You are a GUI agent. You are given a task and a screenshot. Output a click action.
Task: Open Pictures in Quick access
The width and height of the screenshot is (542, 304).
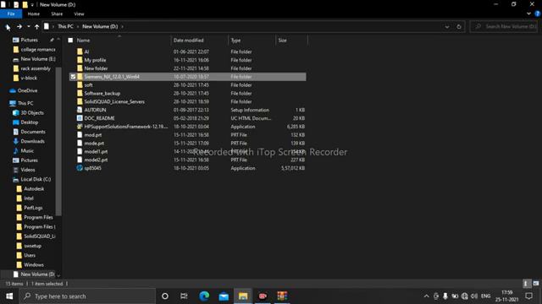(30, 40)
